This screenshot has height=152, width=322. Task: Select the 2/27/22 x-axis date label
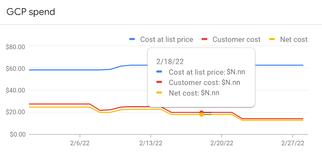[x=292, y=143]
